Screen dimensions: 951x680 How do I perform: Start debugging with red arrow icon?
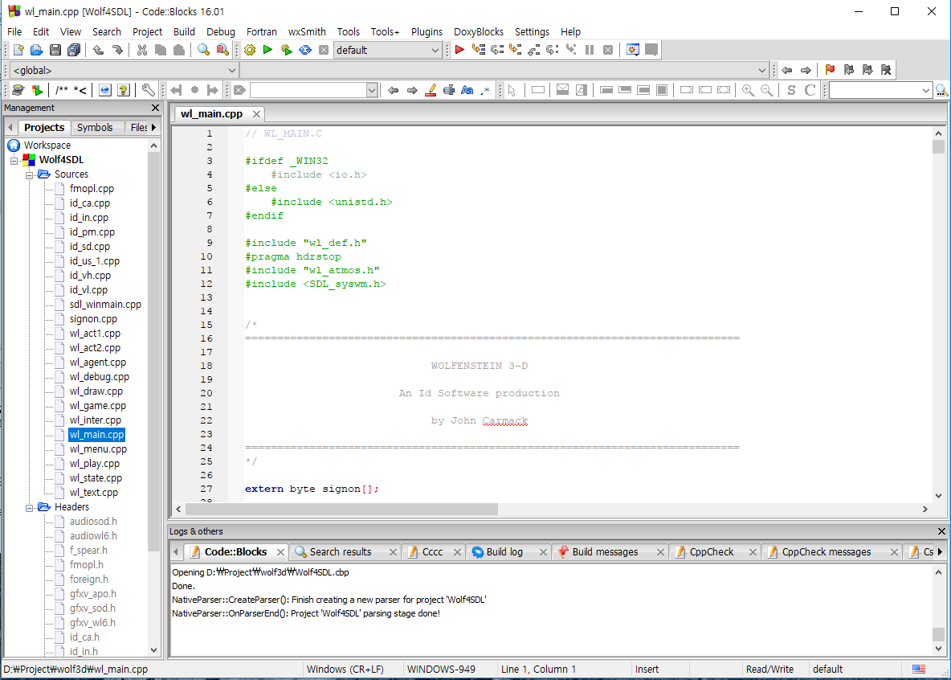459,50
